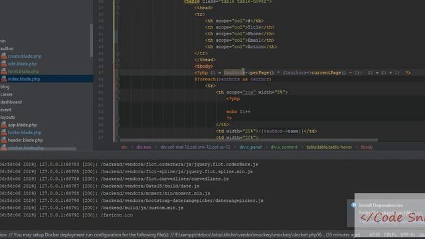The image size is (425, 239).
Task: Click the daterangepicker.js terminal log line
Action: tap(131, 200)
